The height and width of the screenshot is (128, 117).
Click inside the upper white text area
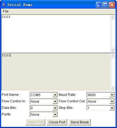tap(56, 33)
